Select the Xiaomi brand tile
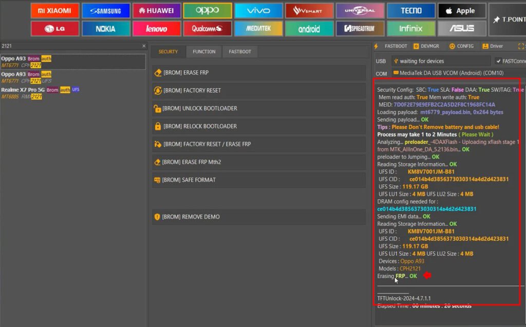This screenshot has width=526, height=327. click(55, 11)
